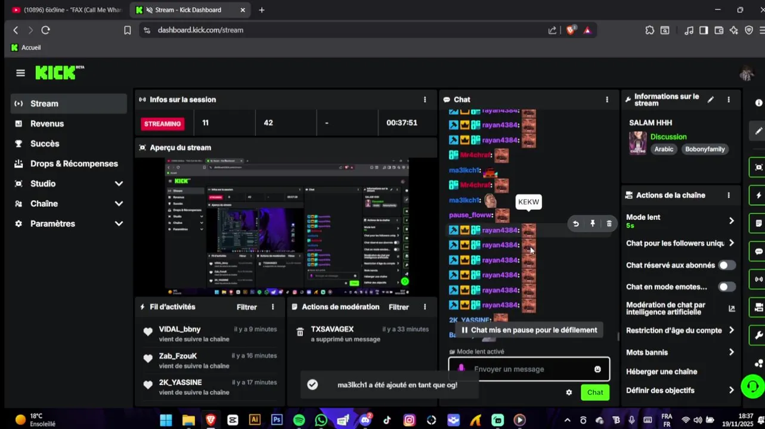This screenshot has height=429, width=765.
Task: Toggle stream preview widget in right sidebar
Action: point(758,167)
